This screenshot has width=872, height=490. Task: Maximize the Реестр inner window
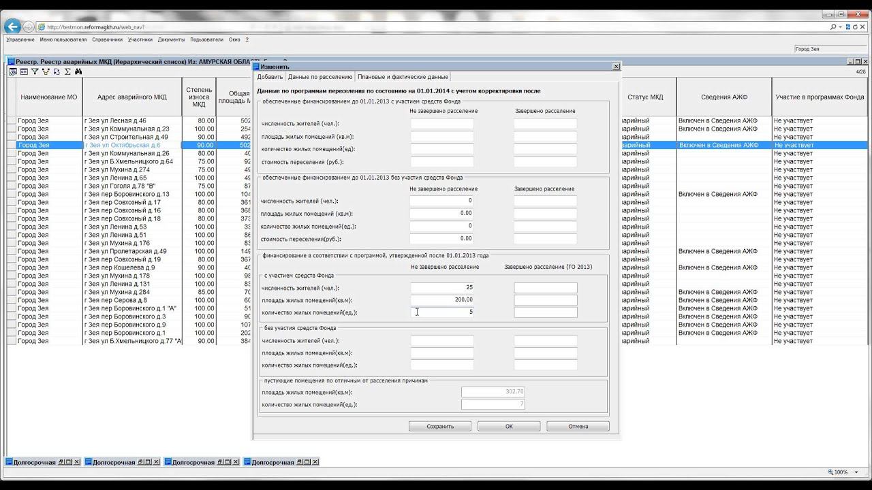pos(858,61)
